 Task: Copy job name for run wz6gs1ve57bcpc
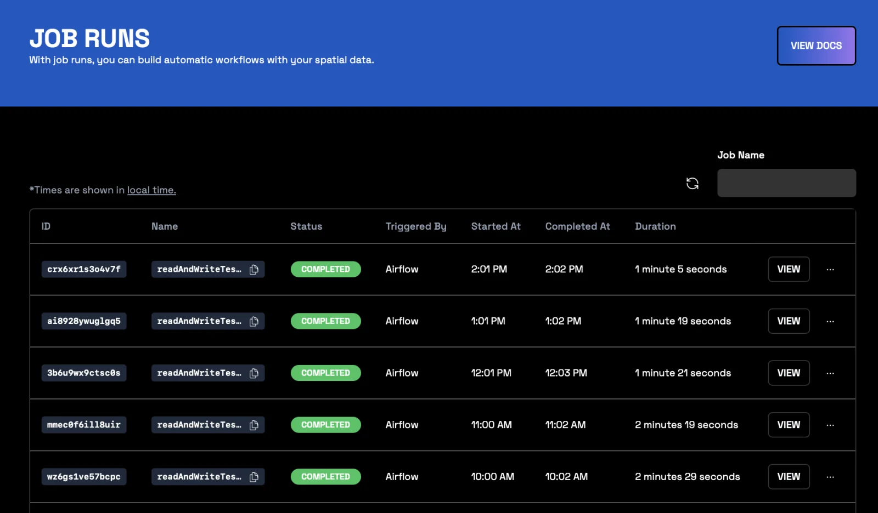(254, 477)
